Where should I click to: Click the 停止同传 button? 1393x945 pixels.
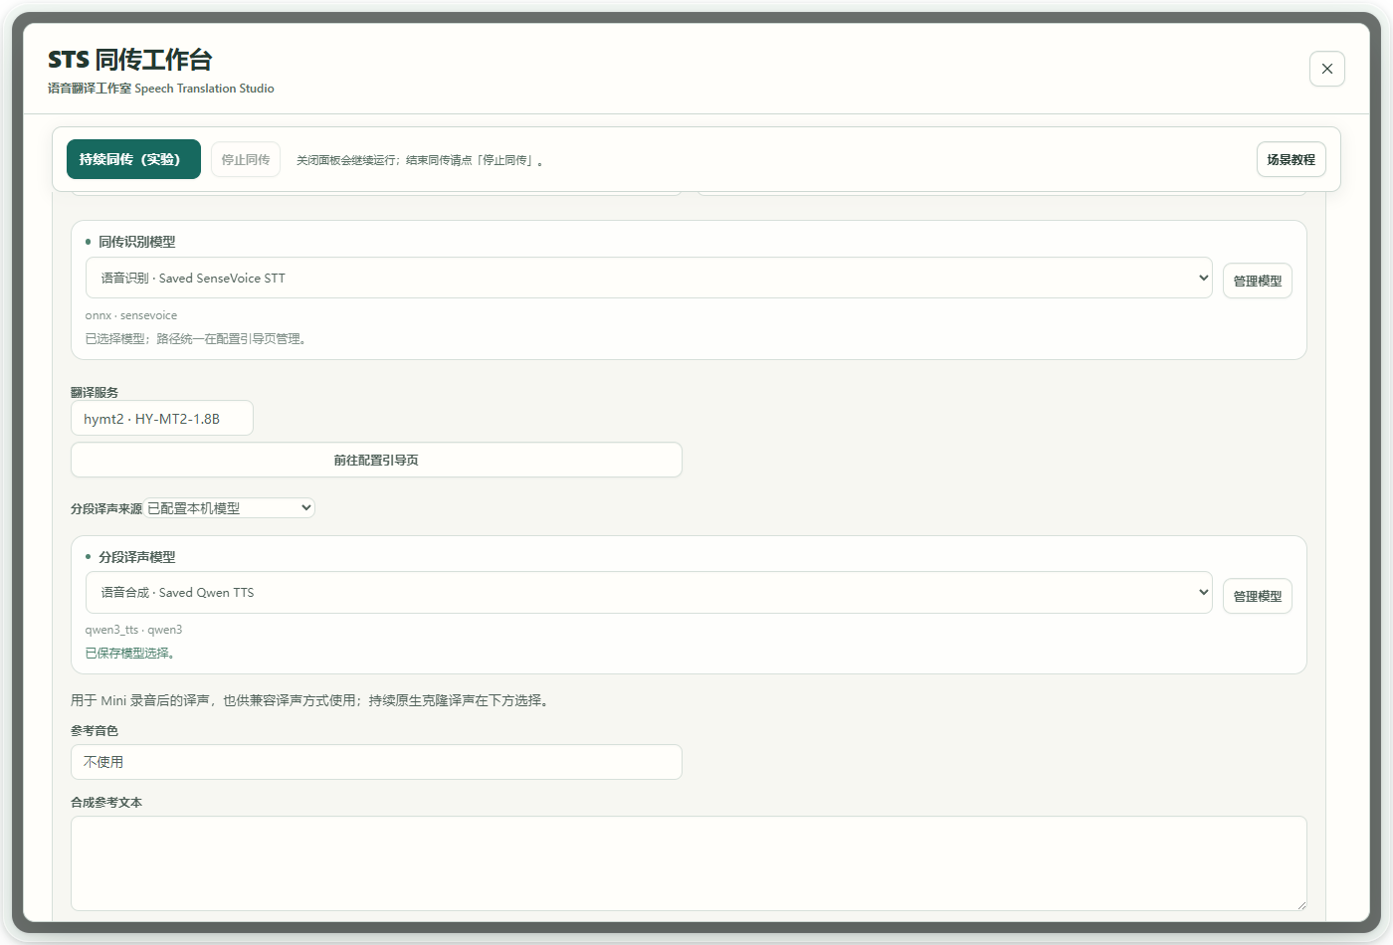click(246, 159)
